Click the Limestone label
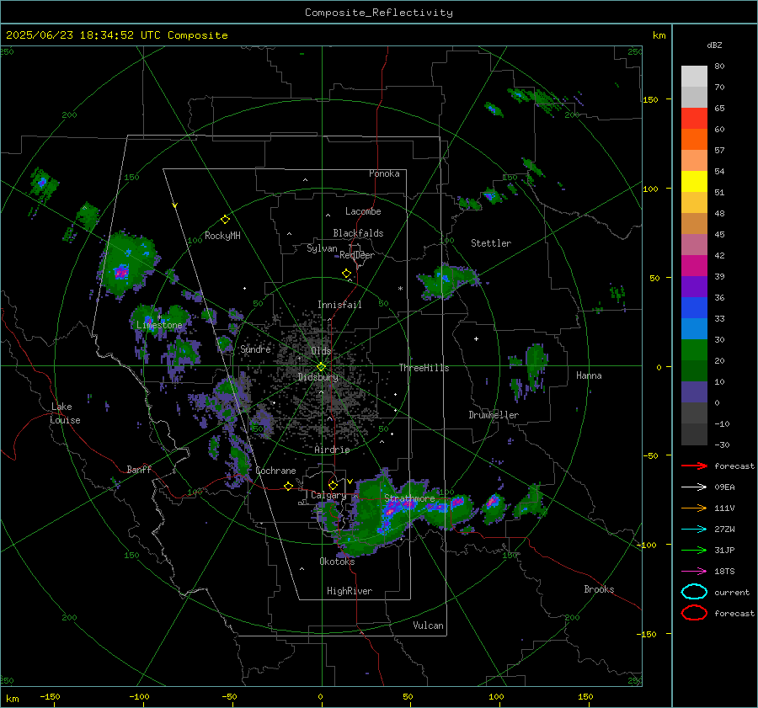 [159, 325]
